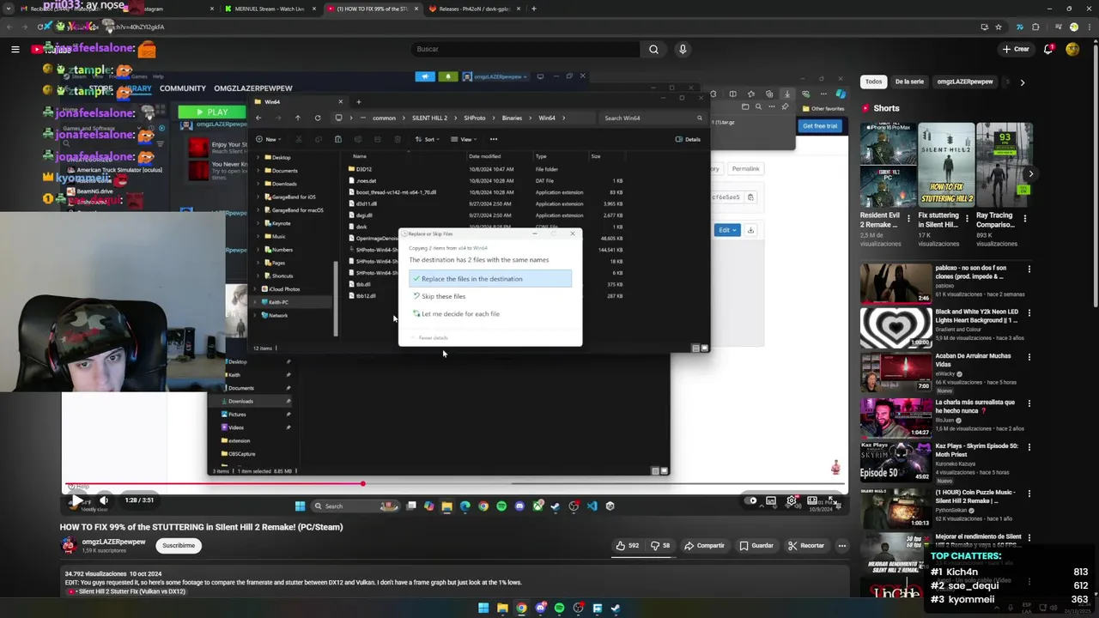Open YouTube player settings gear
The image size is (1099, 618).
[x=792, y=500]
